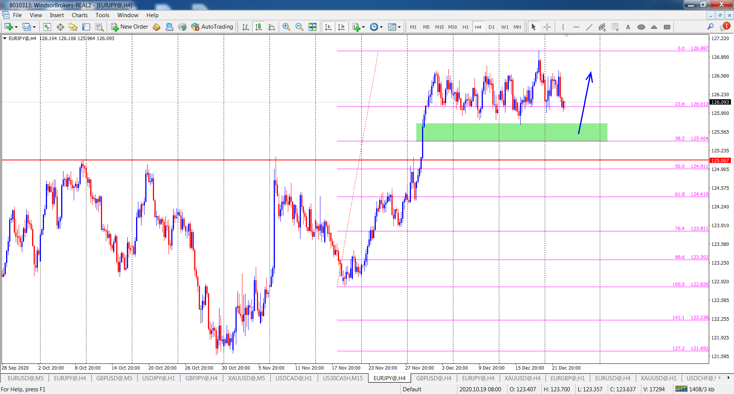Toggle the Market Watch window icon
Image resolution: width=734 pixels, height=394 pixels.
point(47,27)
